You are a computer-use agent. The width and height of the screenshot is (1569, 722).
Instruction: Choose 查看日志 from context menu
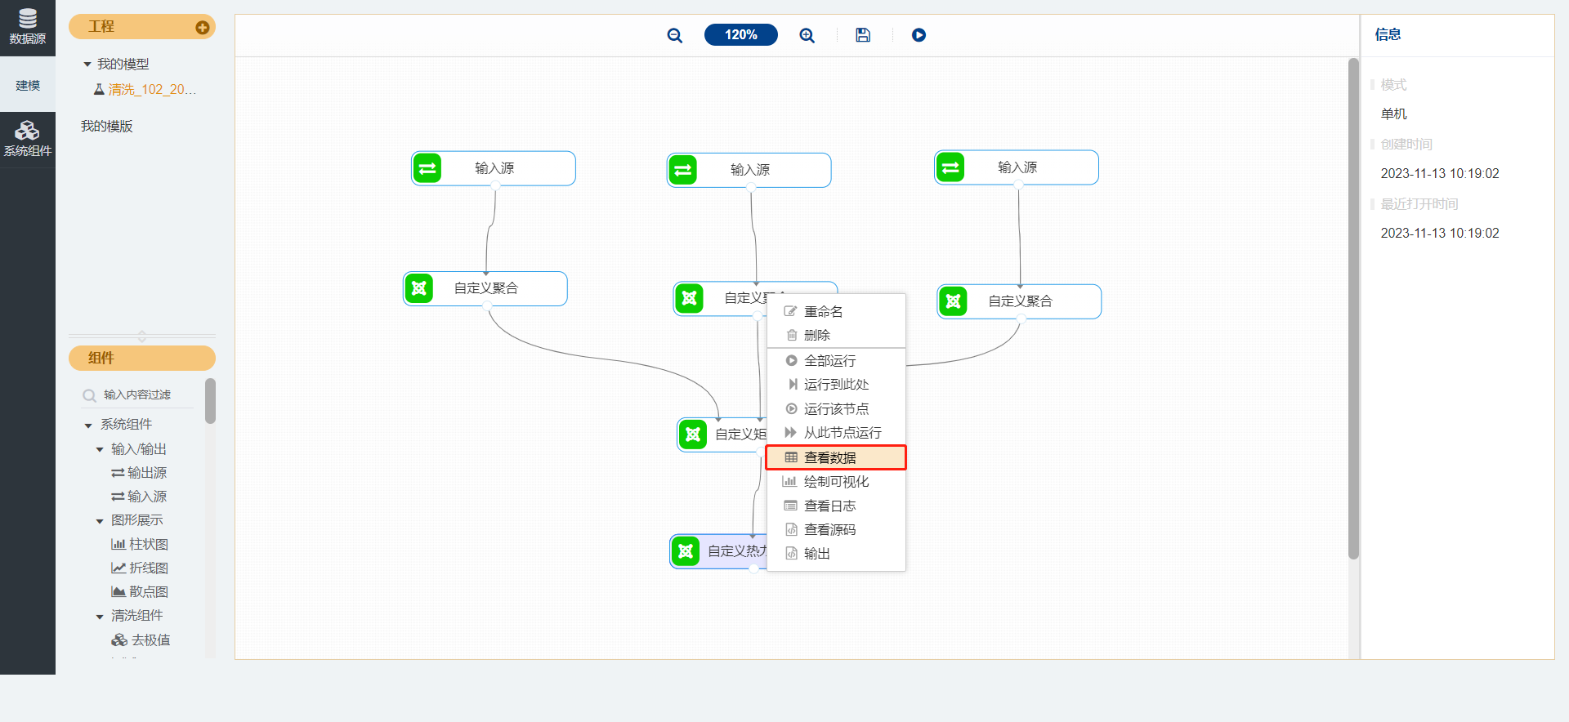tap(836, 506)
